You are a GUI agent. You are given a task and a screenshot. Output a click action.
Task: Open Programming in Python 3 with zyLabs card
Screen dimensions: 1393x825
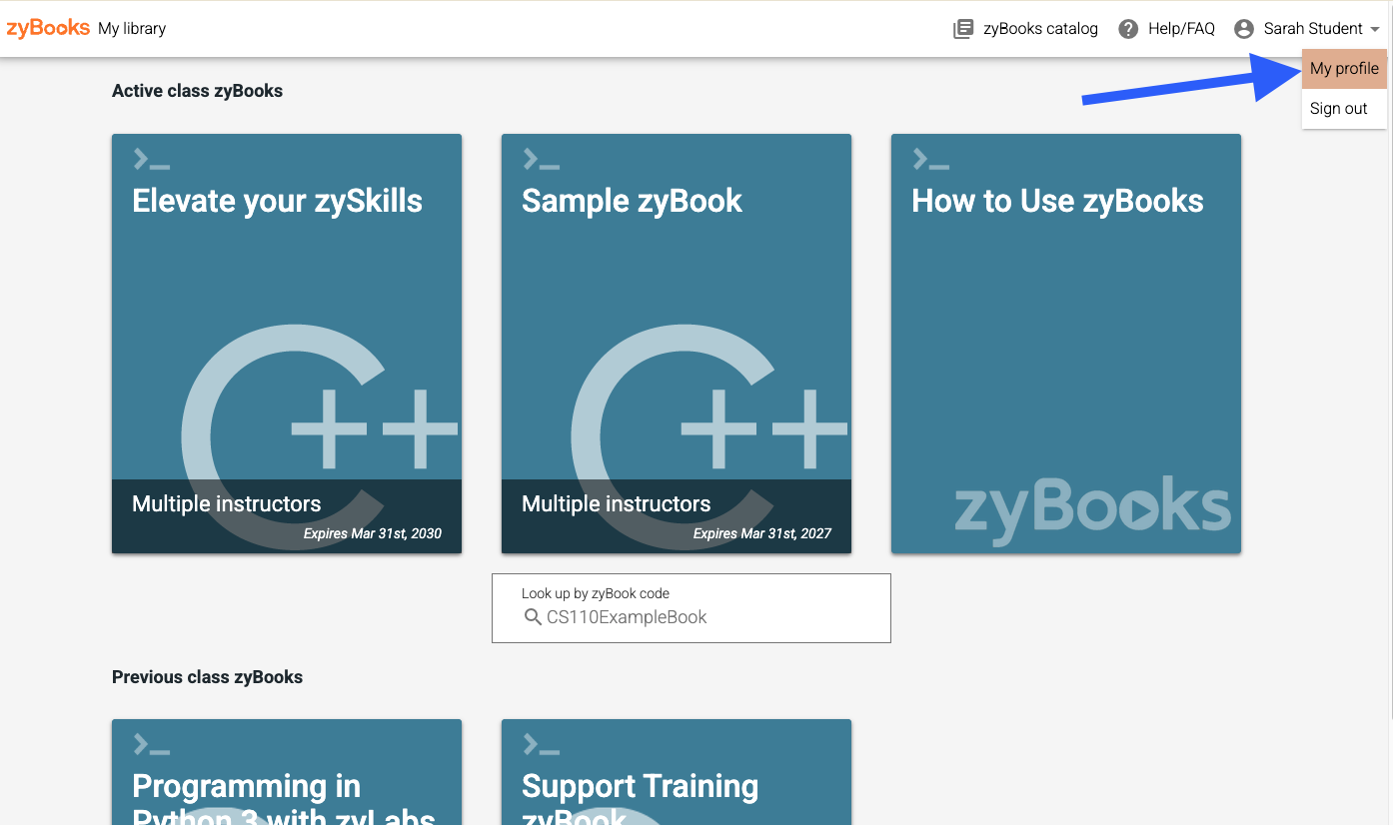[287, 772]
